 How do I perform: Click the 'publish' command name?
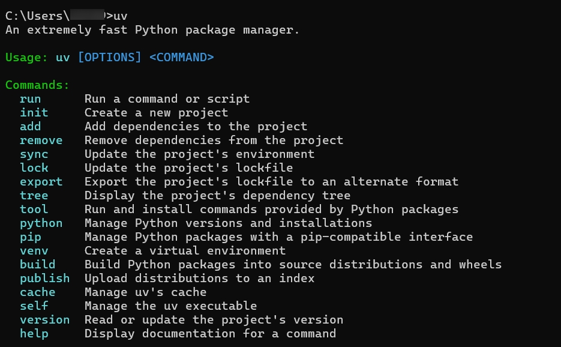[45, 279]
